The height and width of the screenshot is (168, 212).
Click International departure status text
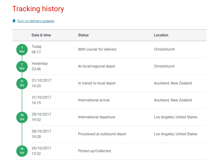pyautogui.click(x=97, y=117)
